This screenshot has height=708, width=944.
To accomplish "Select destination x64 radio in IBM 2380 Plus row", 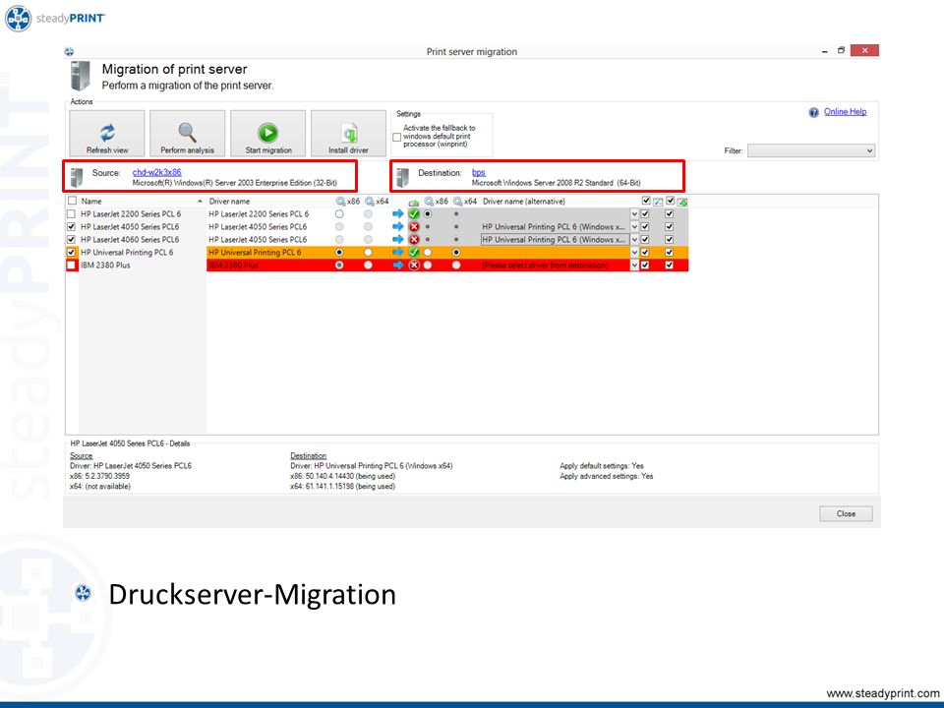I will pos(456,265).
